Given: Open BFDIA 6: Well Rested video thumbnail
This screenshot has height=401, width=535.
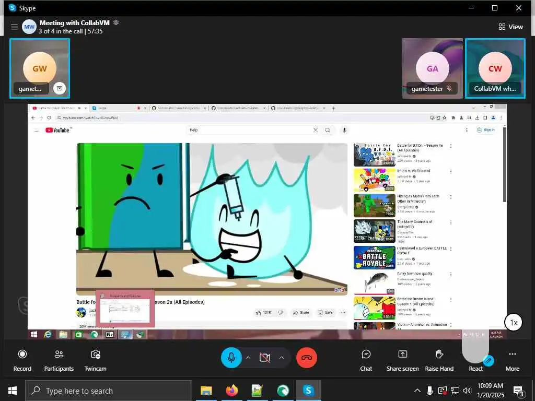Looking at the screenshot, I should pyautogui.click(x=374, y=180).
